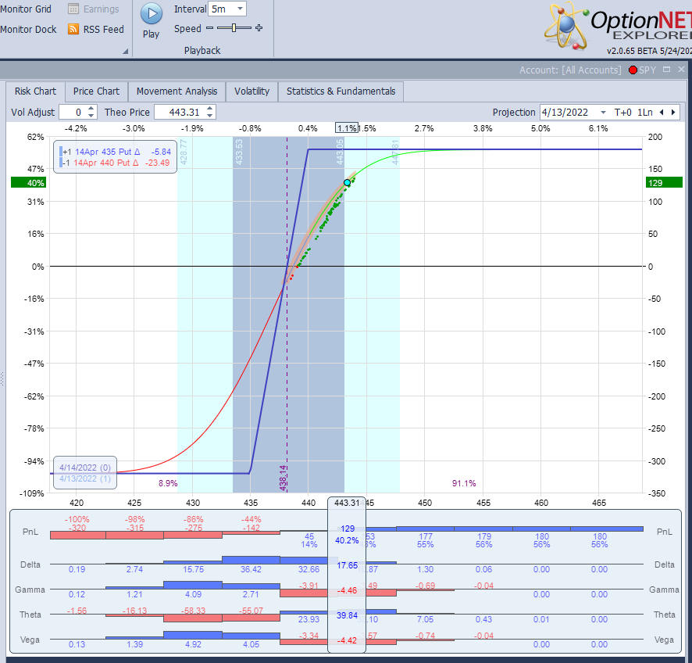Click the 8.9% probability label
692x663 pixels.
pyautogui.click(x=168, y=483)
